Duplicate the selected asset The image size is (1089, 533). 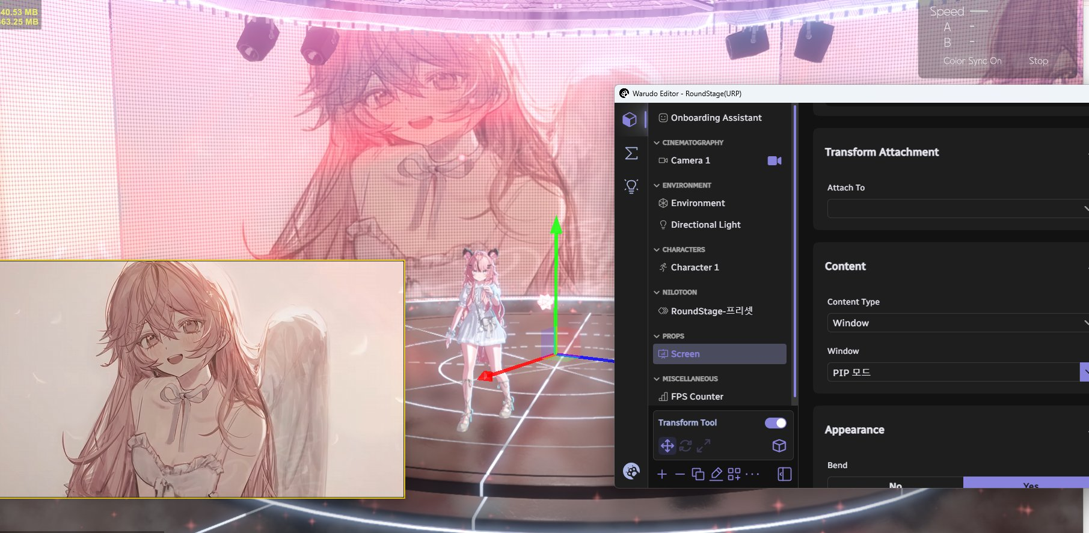[x=698, y=474]
